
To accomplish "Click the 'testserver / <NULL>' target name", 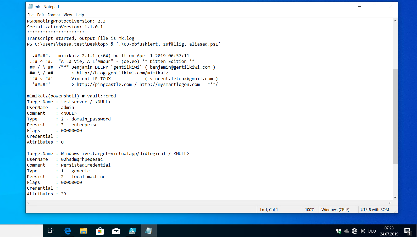I will coord(86,102).
